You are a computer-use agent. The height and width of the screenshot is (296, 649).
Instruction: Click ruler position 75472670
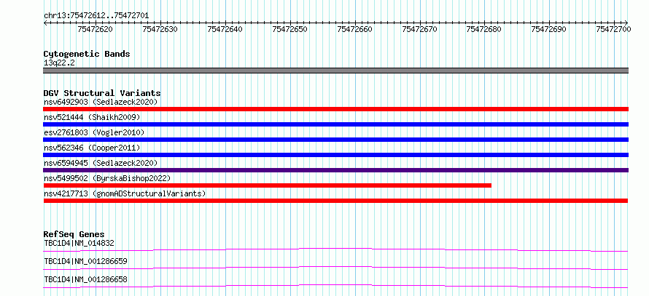pos(419,29)
